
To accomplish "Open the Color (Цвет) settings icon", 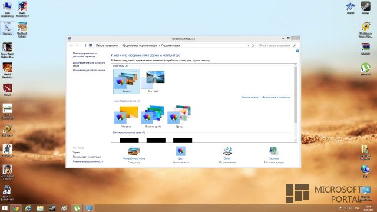I will [x=180, y=151].
